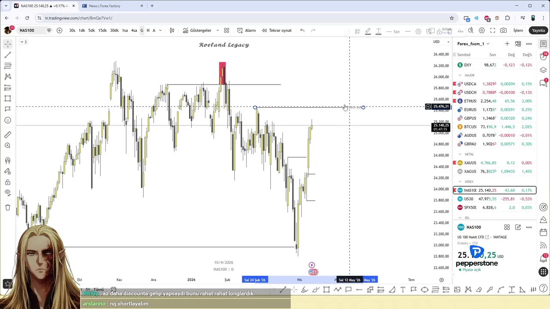Click Tekrar oynat replay button
This screenshot has width=550, height=309.
276,30
